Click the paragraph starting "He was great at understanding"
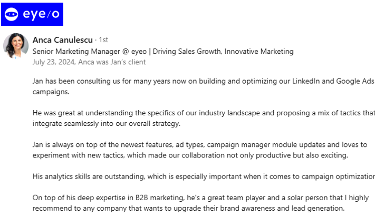Viewport: 375px width, 217px height. click(x=158, y=118)
